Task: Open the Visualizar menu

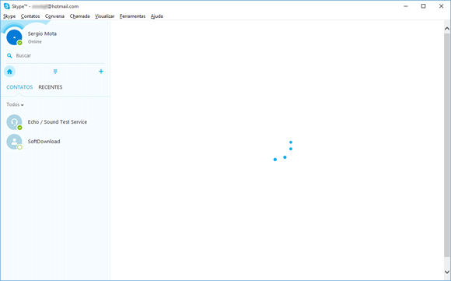Action: coord(105,16)
